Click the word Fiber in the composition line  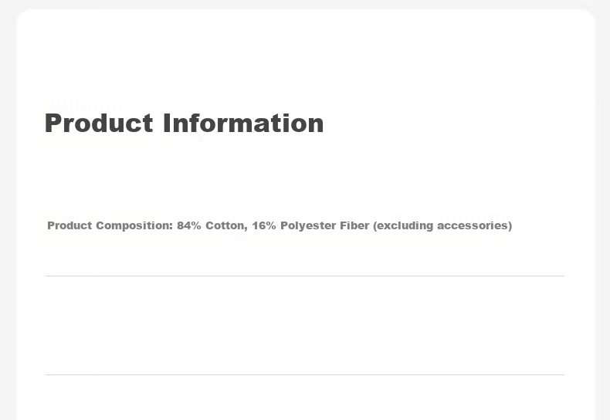click(354, 225)
